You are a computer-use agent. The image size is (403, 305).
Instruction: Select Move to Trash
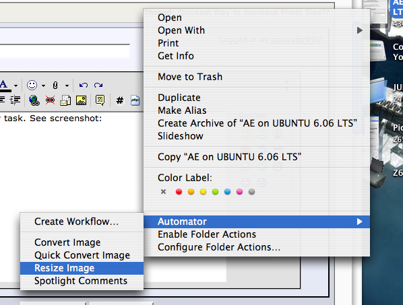pos(257,77)
